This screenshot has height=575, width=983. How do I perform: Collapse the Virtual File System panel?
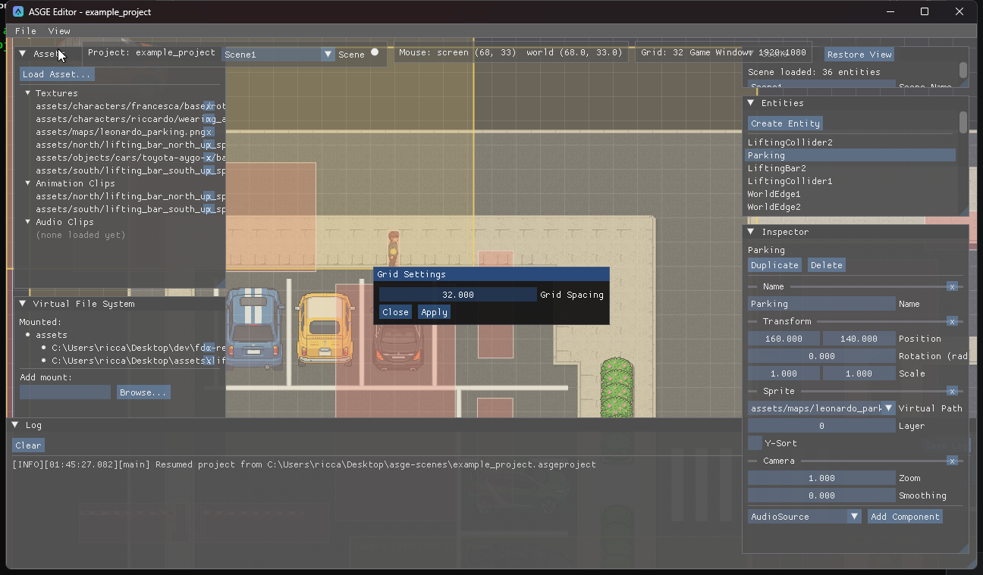pyautogui.click(x=22, y=304)
